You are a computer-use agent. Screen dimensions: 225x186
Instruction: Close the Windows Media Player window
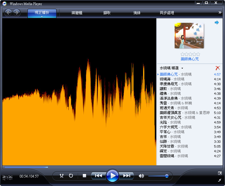coord(216,3)
